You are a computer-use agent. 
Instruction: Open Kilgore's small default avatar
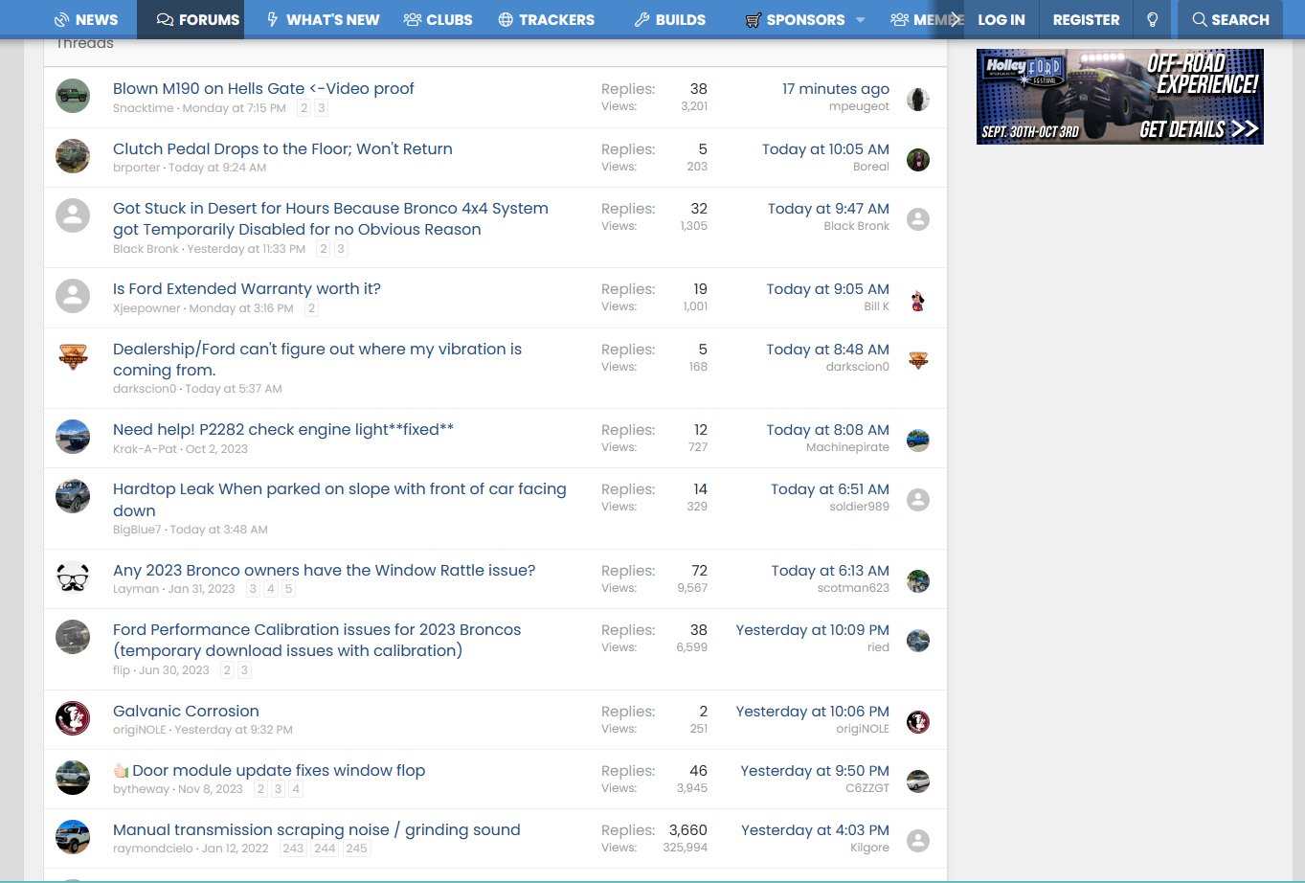[x=918, y=841]
